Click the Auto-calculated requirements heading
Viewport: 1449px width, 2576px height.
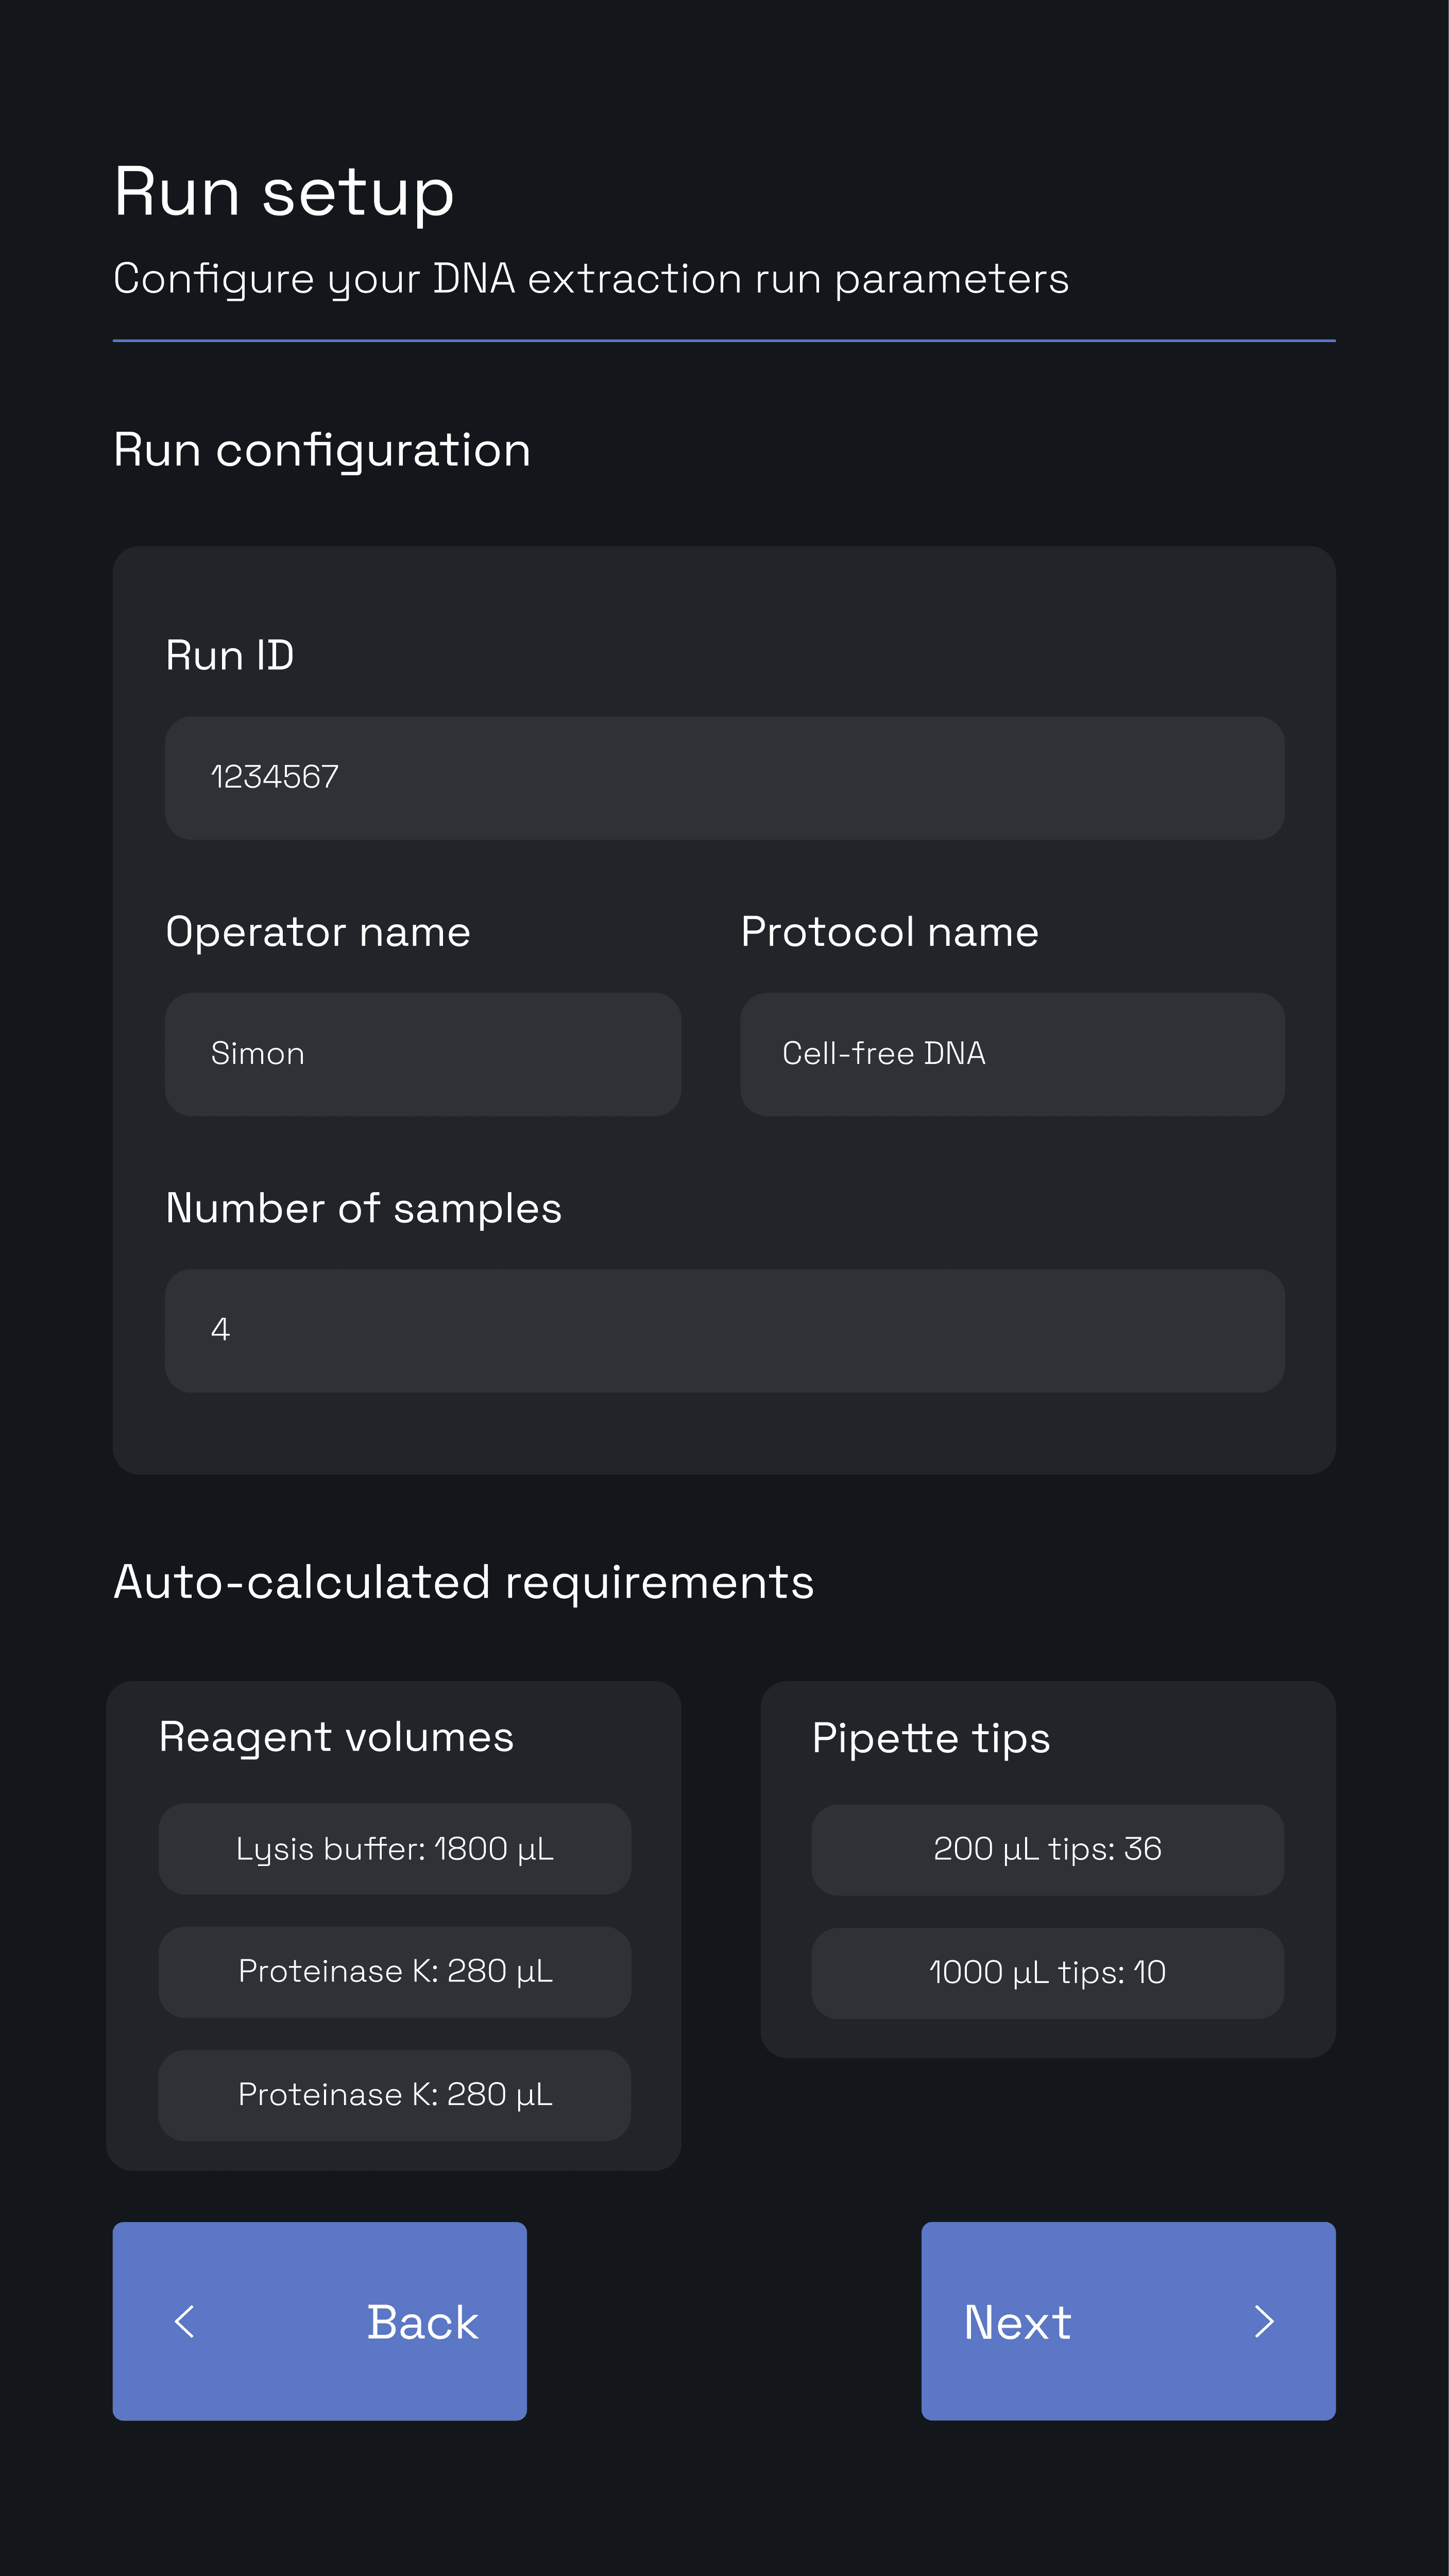[463, 1582]
